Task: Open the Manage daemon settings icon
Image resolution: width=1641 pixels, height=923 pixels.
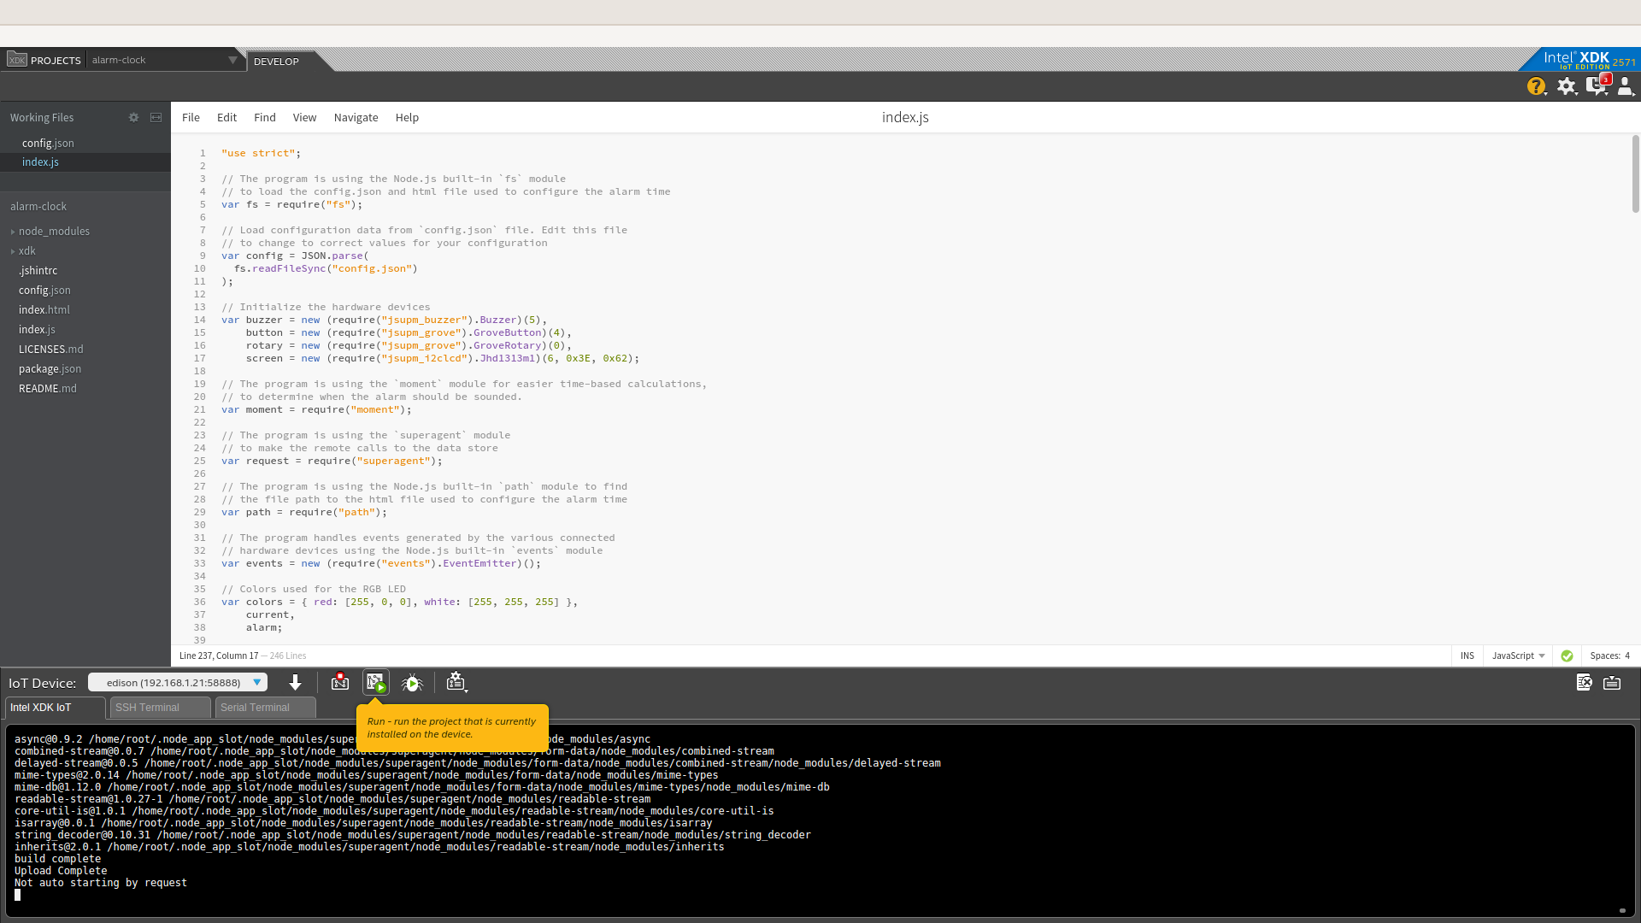Action: pyautogui.click(x=456, y=682)
